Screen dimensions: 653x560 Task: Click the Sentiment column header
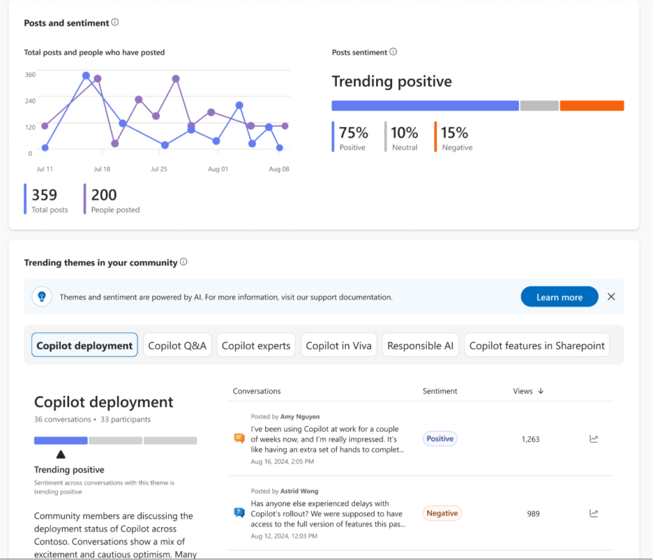click(440, 391)
